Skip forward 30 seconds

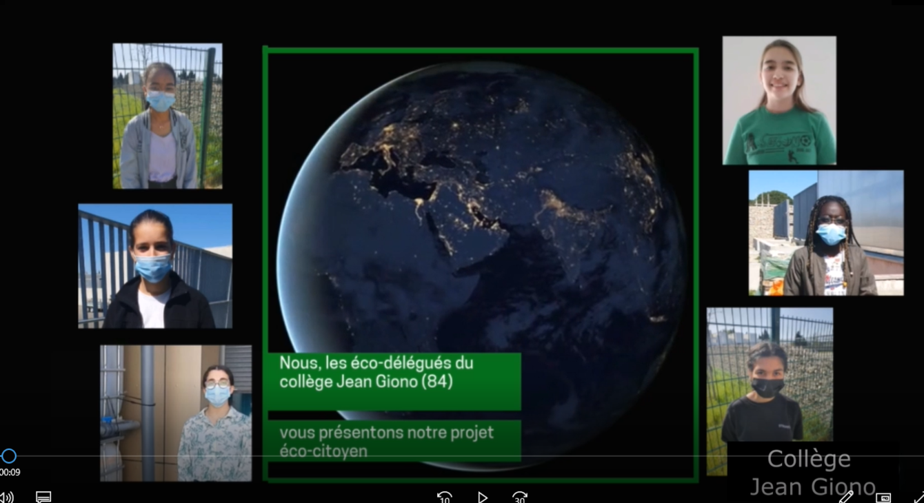click(520, 497)
